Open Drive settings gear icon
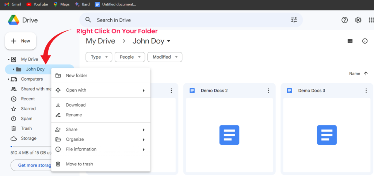 358,20
